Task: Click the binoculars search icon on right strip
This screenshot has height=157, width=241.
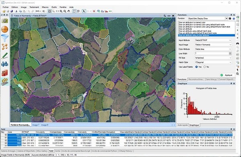Action: [x=238, y=44]
